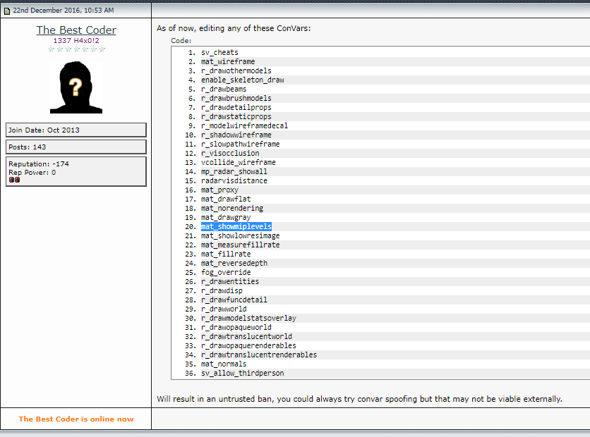The width and height of the screenshot is (590, 437).
Task: Click the 'As of now, editing' sentence
Action: pyautogui.click(x=234, y=28)
